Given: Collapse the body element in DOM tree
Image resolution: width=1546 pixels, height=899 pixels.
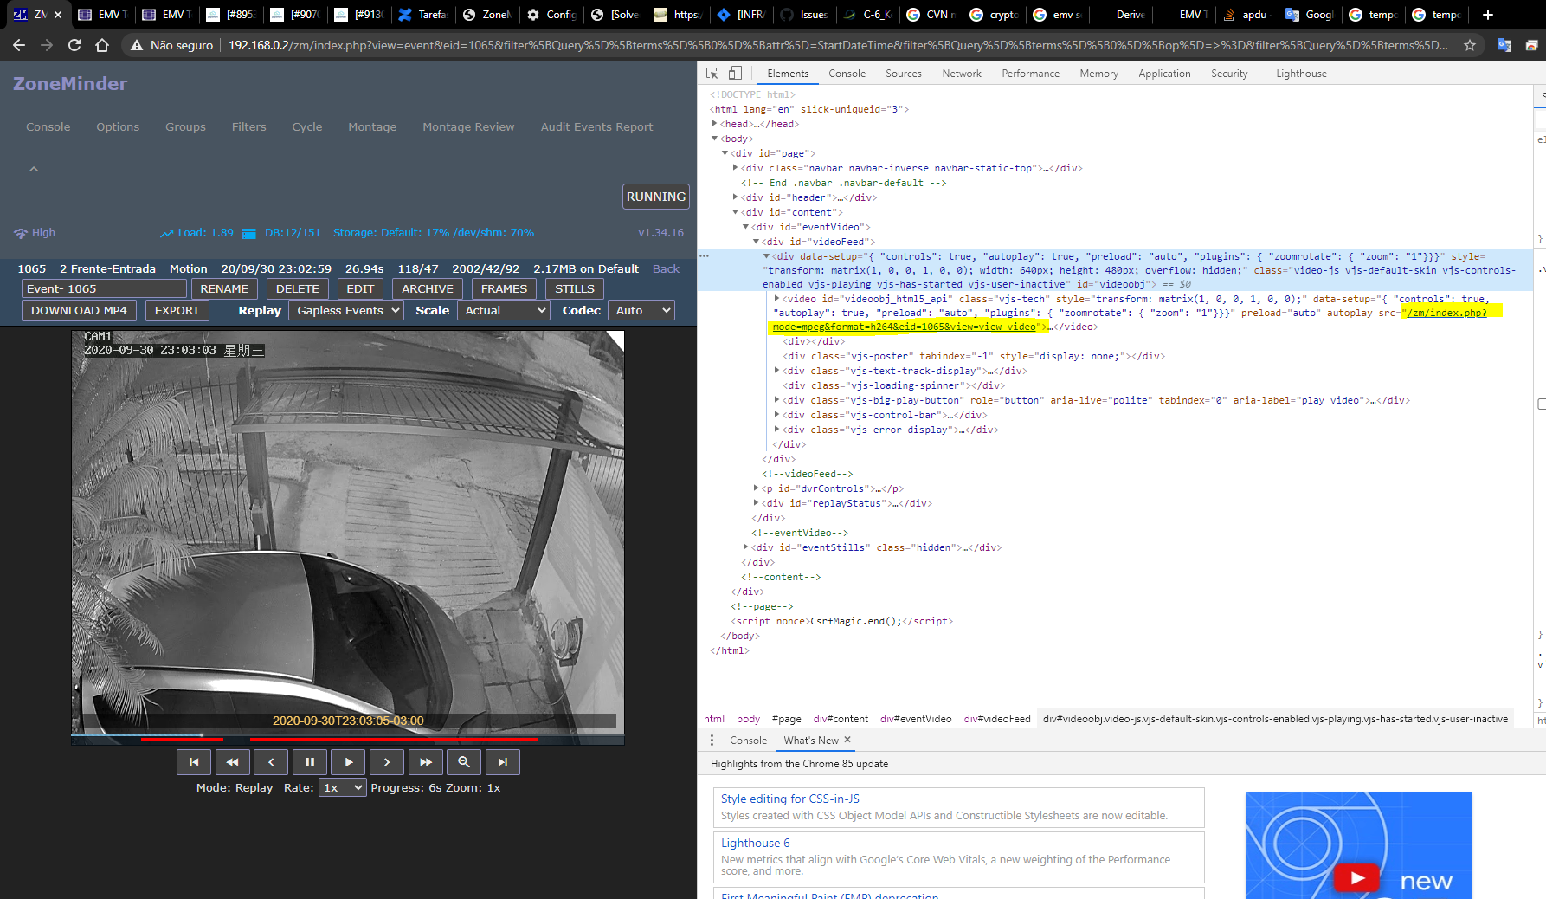Looking at the screenshot, I should tap(715, 139).
